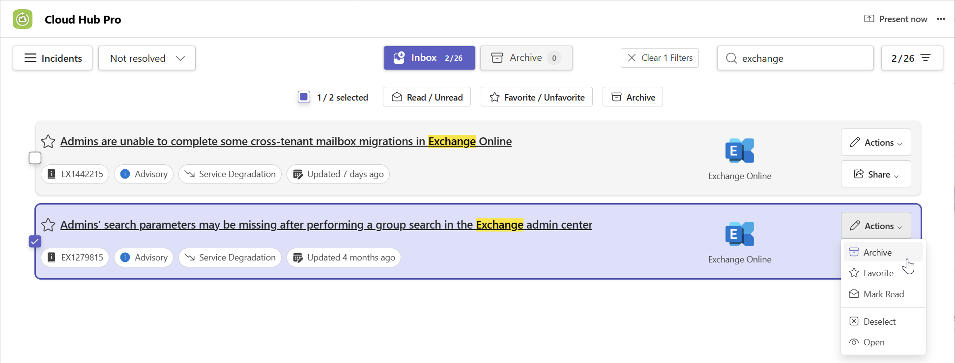Click Advisory badge on EX1279815 row
The height and width of the screenshot is (363, 955).
(x=144, y=258)
